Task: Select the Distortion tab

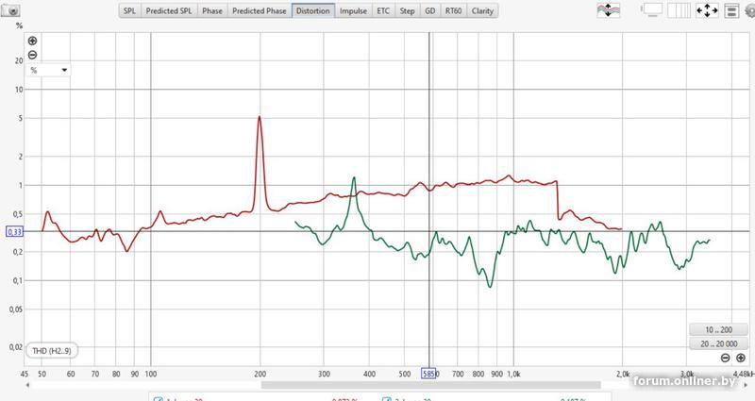Action: (x=313, y=10)
